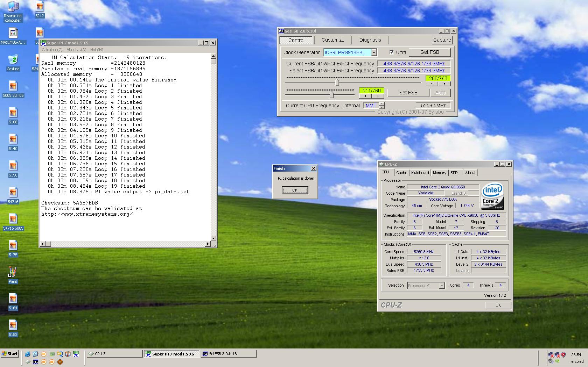Step the 511/760 value left arrow

(x=365, y=96)
